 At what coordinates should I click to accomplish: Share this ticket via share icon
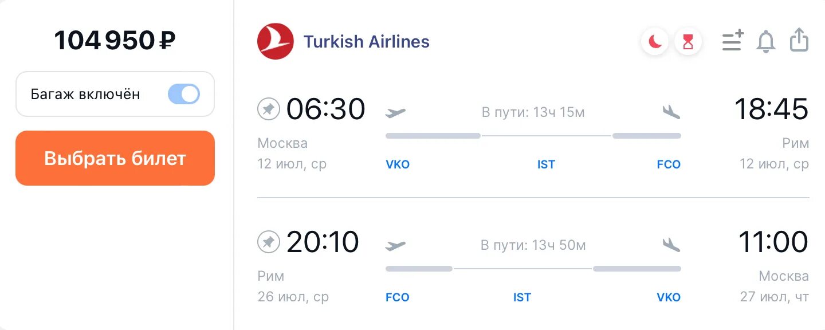(799, 41)
